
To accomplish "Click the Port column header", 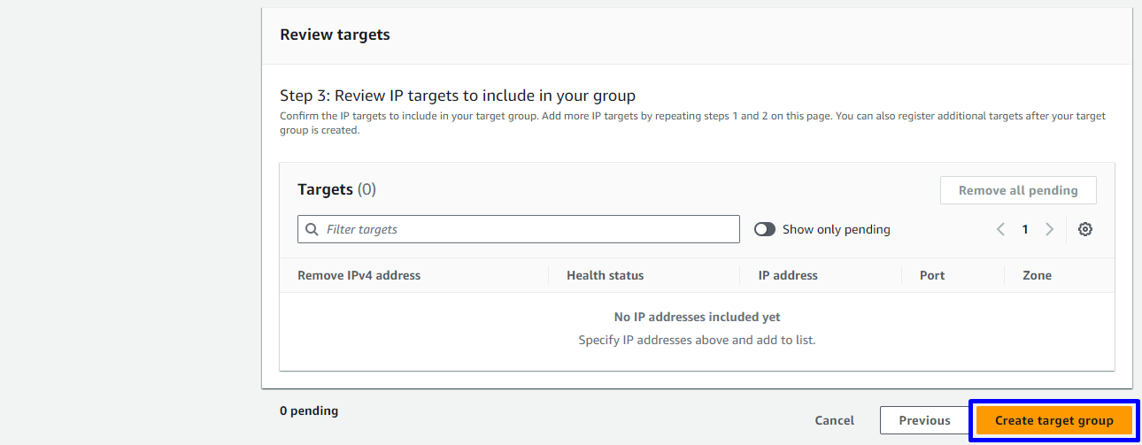I will [x=932, y=275].
